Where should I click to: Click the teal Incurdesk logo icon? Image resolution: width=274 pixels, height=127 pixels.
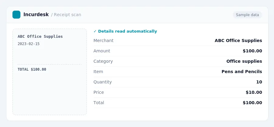point(16,15)
